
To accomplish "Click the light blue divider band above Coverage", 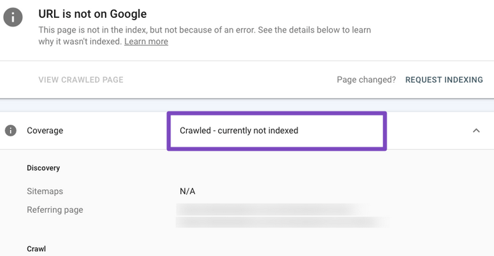I will [247, 105].
